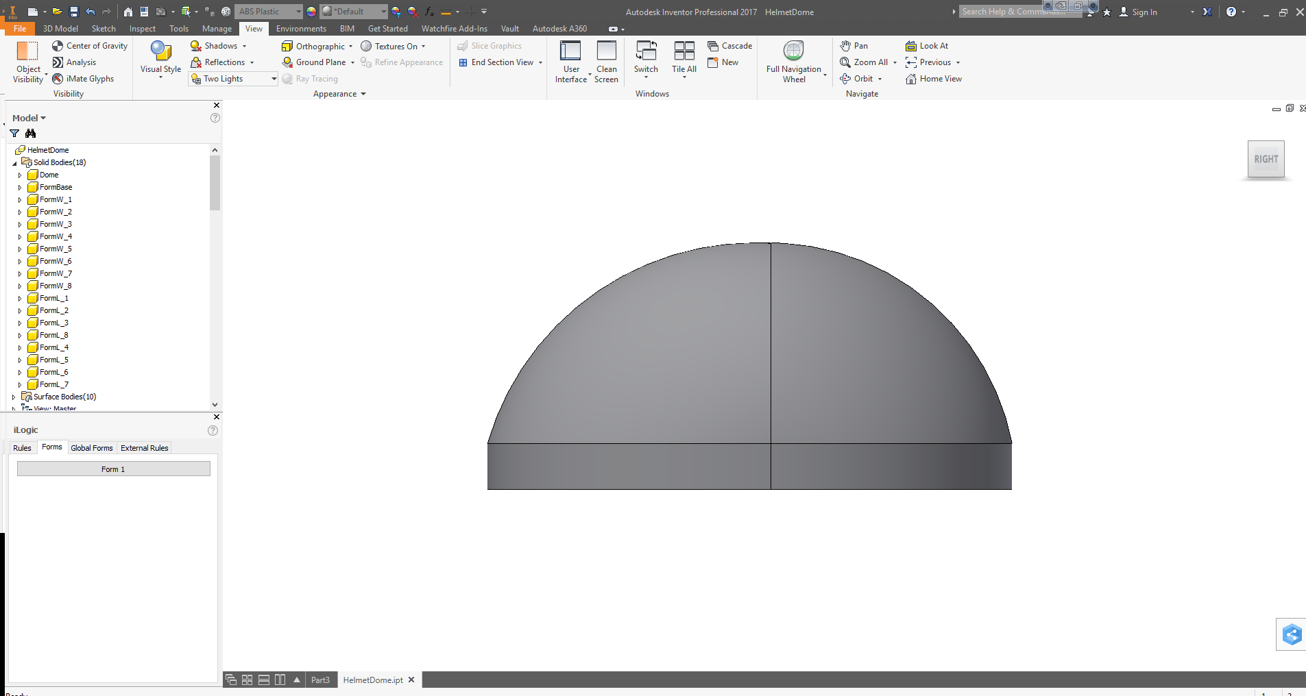This screenshot has height=696, width=1306.
Task: Click the appearance color wheel icon
Action: 311,12
